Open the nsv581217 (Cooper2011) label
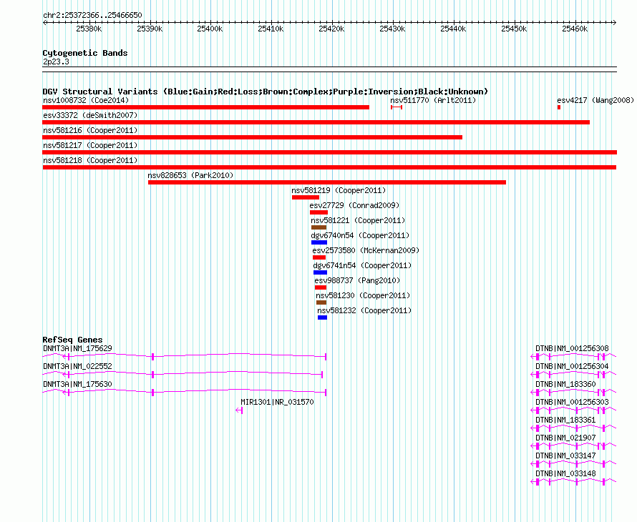Screen dimensions: 637x522 [x=90, y=145]
